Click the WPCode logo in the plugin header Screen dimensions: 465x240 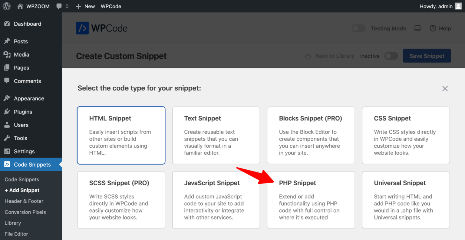tap(101, 28)
